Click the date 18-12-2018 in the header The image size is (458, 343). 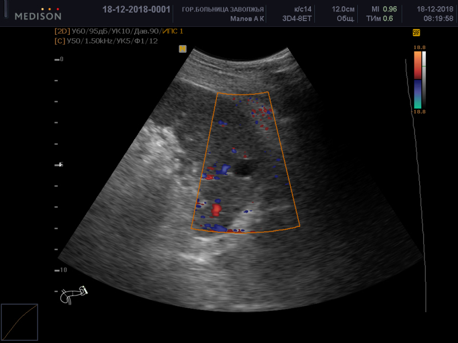point(435,9)
